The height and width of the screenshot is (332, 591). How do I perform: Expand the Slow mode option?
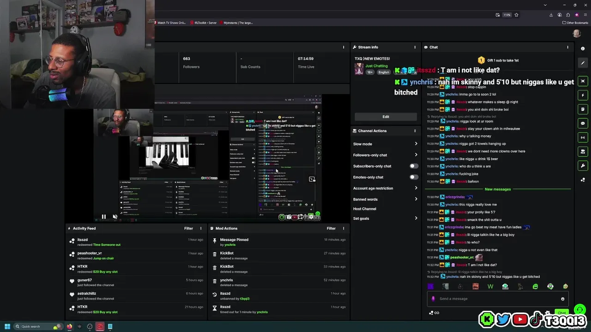click(385, 144)
